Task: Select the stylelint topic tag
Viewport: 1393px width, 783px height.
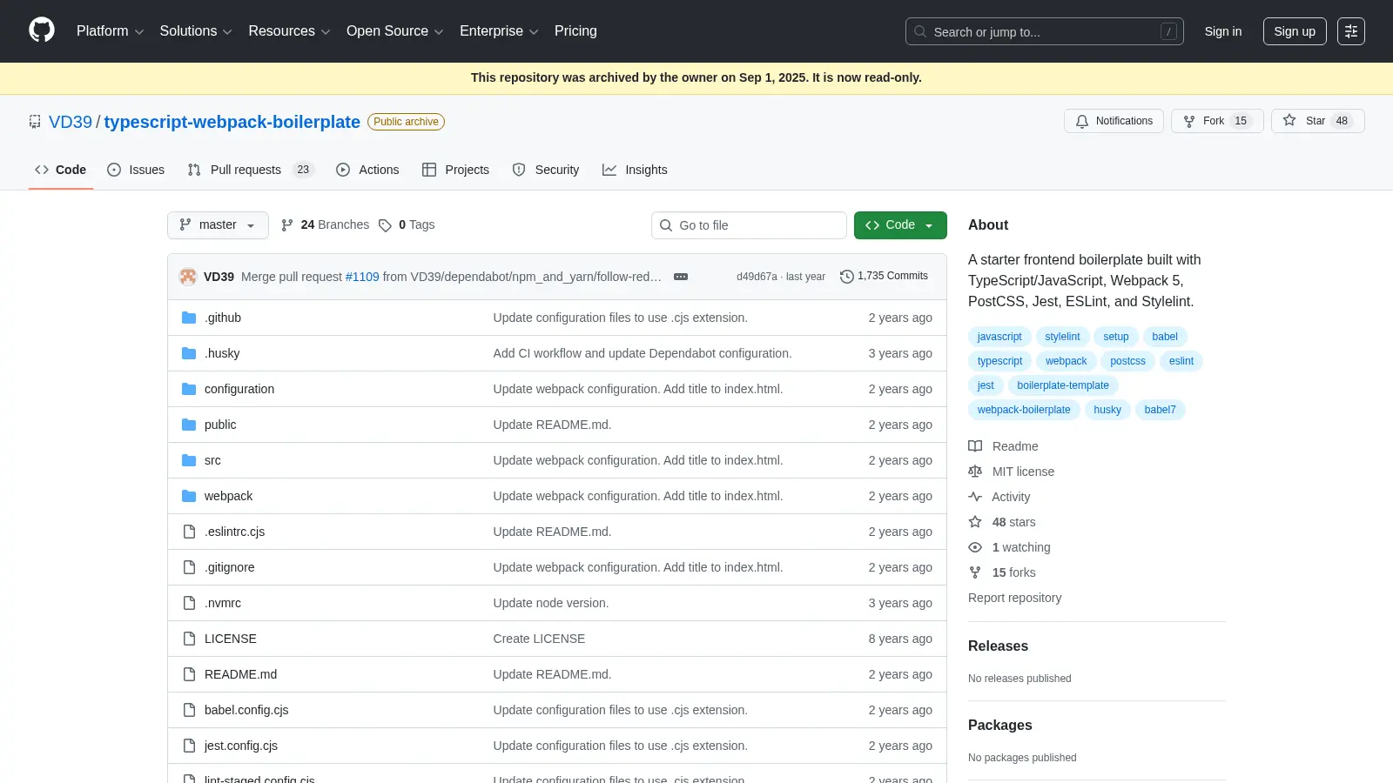Action: 1062,337
